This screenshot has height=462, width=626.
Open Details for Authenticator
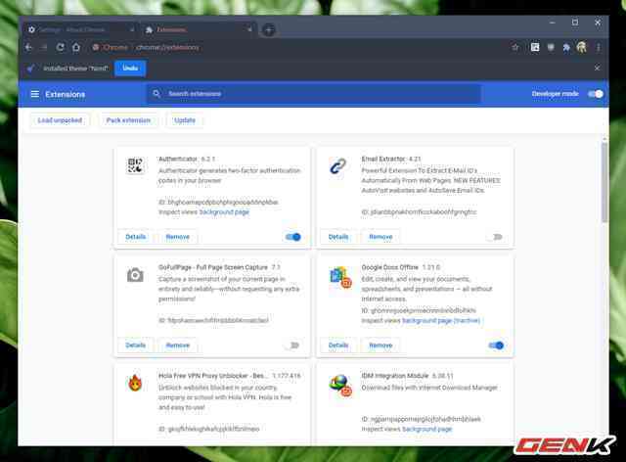click(x=135, y=237)
